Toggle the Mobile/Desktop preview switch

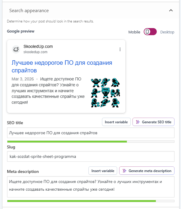click(x=150, y=32)
